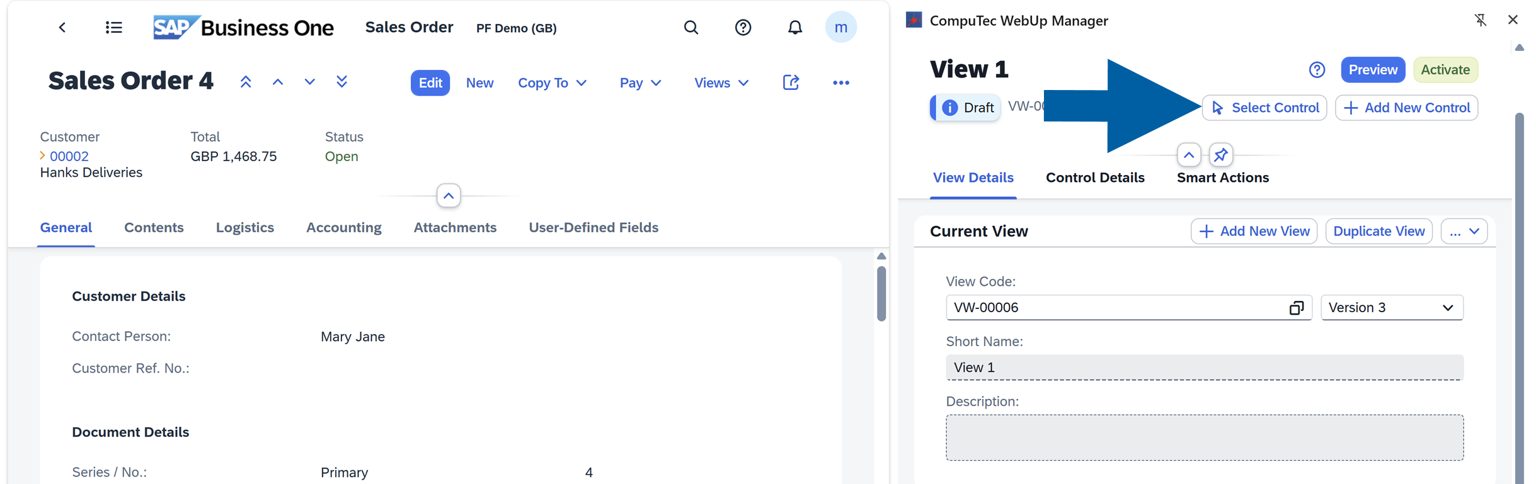Go back using the left arrow icon
Image resolution: width=1536 pixels, height=484 pixels.
click(x=62, y=27)
